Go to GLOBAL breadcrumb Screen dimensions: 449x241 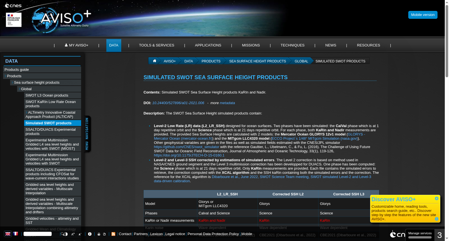[301, 61]
